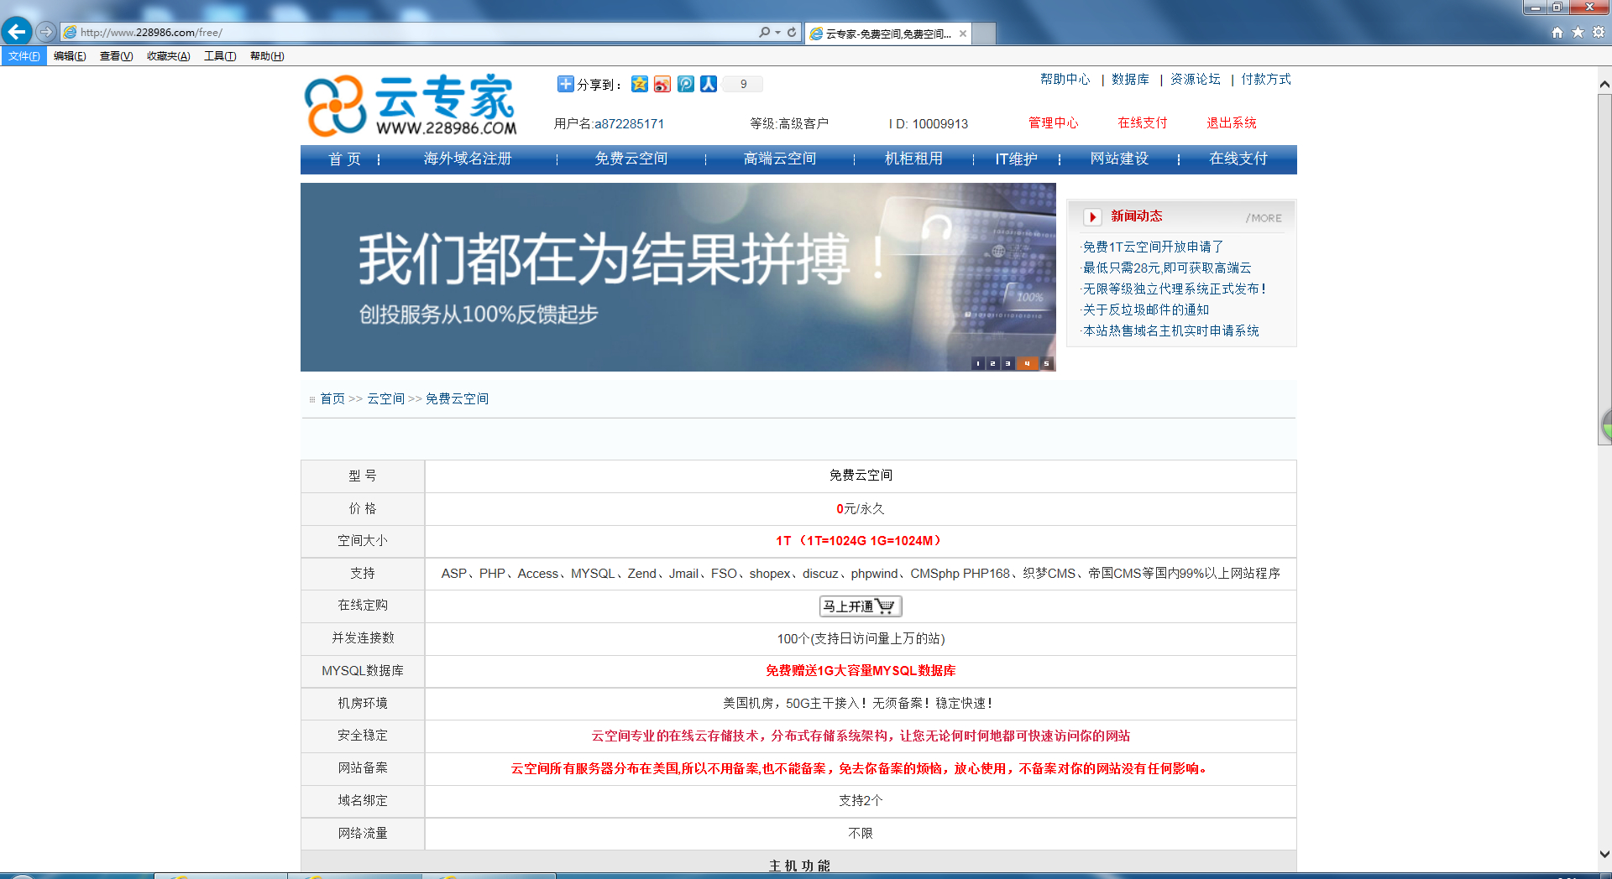Click the page scrollbar down arrow

pos(1604,855)
